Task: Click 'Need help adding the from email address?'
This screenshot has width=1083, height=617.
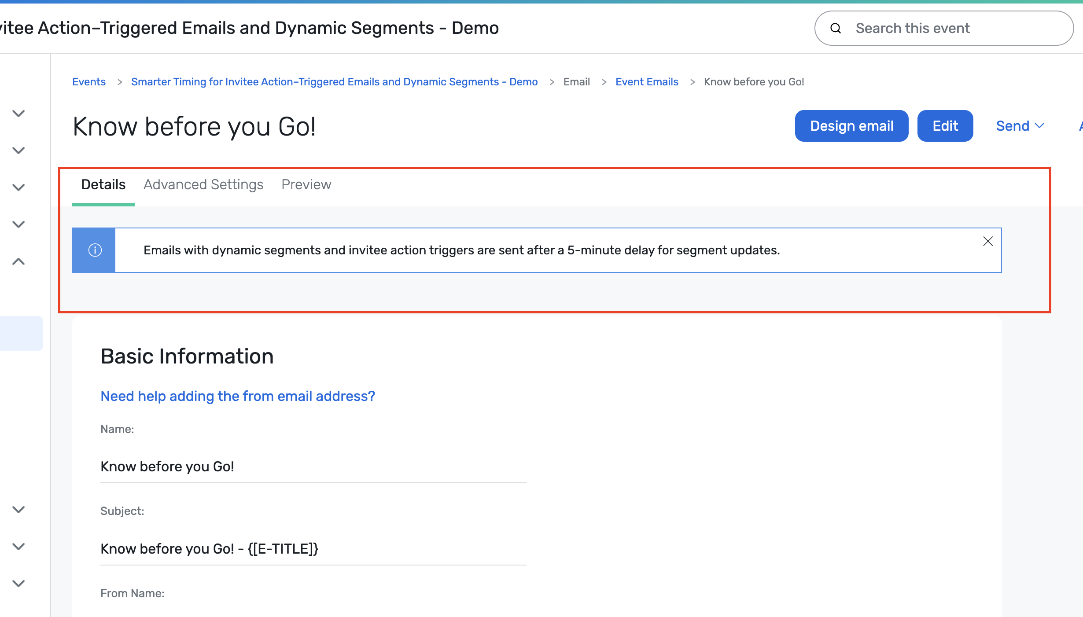Action: (238, 396)
